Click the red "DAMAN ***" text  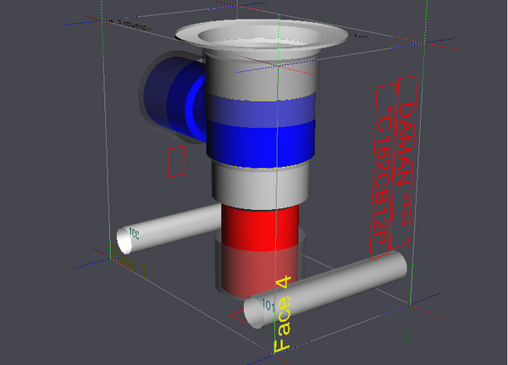[x=405, y=164]
